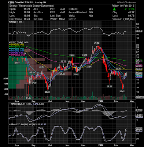Select the Chg +0.37 value

point(131,12)
